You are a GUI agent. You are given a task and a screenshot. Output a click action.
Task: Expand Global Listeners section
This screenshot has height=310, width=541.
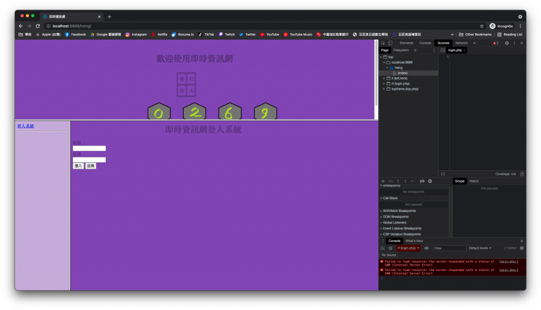click(394, 223)
